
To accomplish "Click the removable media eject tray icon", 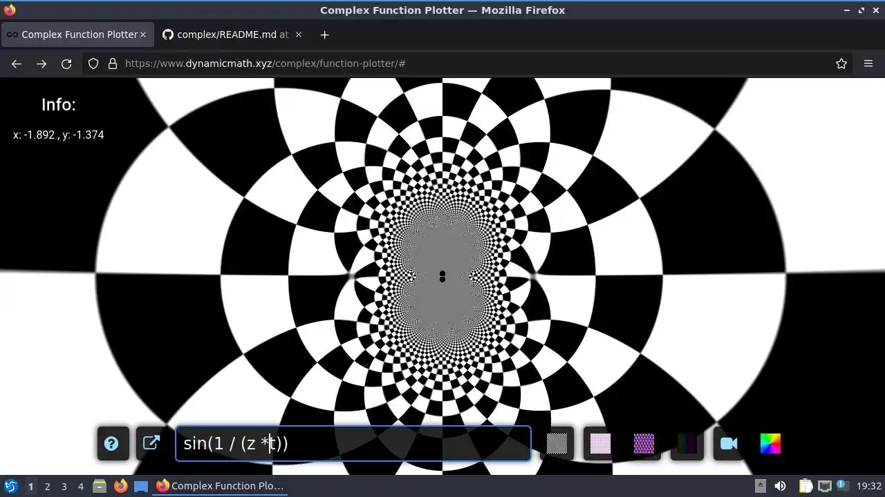I will [760, 486].
